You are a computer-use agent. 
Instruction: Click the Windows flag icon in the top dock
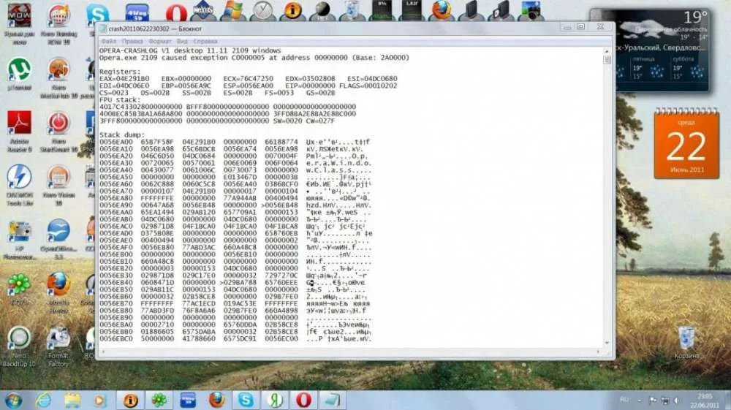tap(232, 11)
